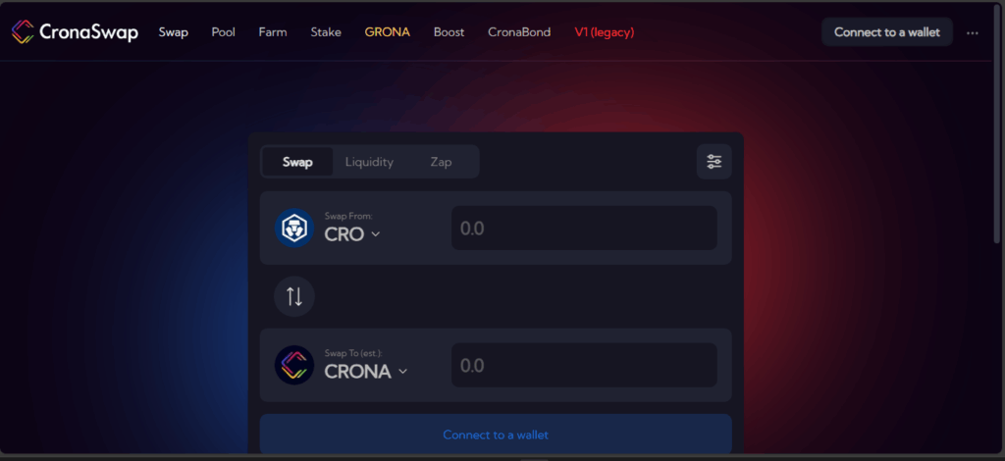Switch to the Liquidity tab
1005x461 pixels.
pyautogui.click(x=369, y=162)
